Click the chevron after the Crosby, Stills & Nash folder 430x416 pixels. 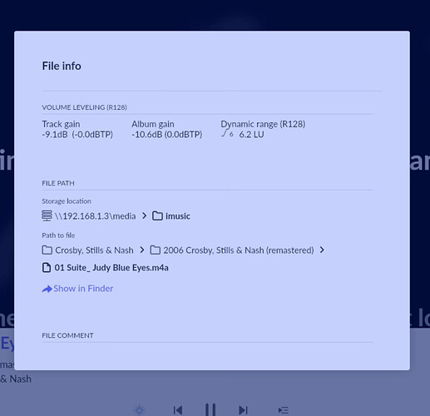[142, 250]
